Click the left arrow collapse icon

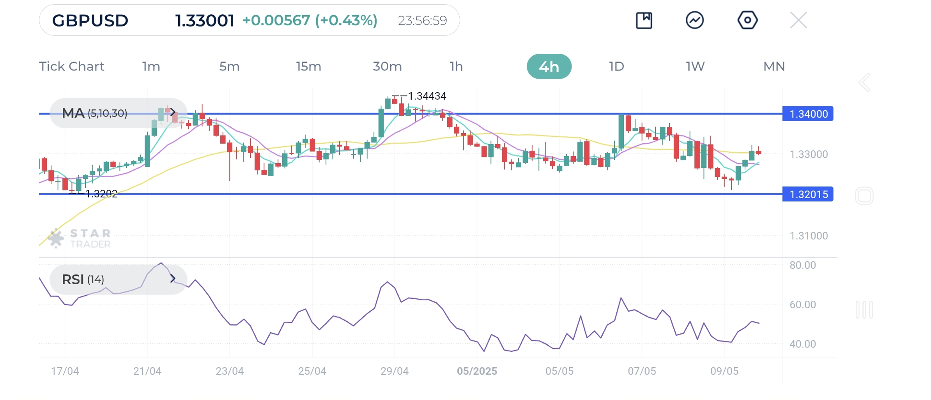(864, 83)
